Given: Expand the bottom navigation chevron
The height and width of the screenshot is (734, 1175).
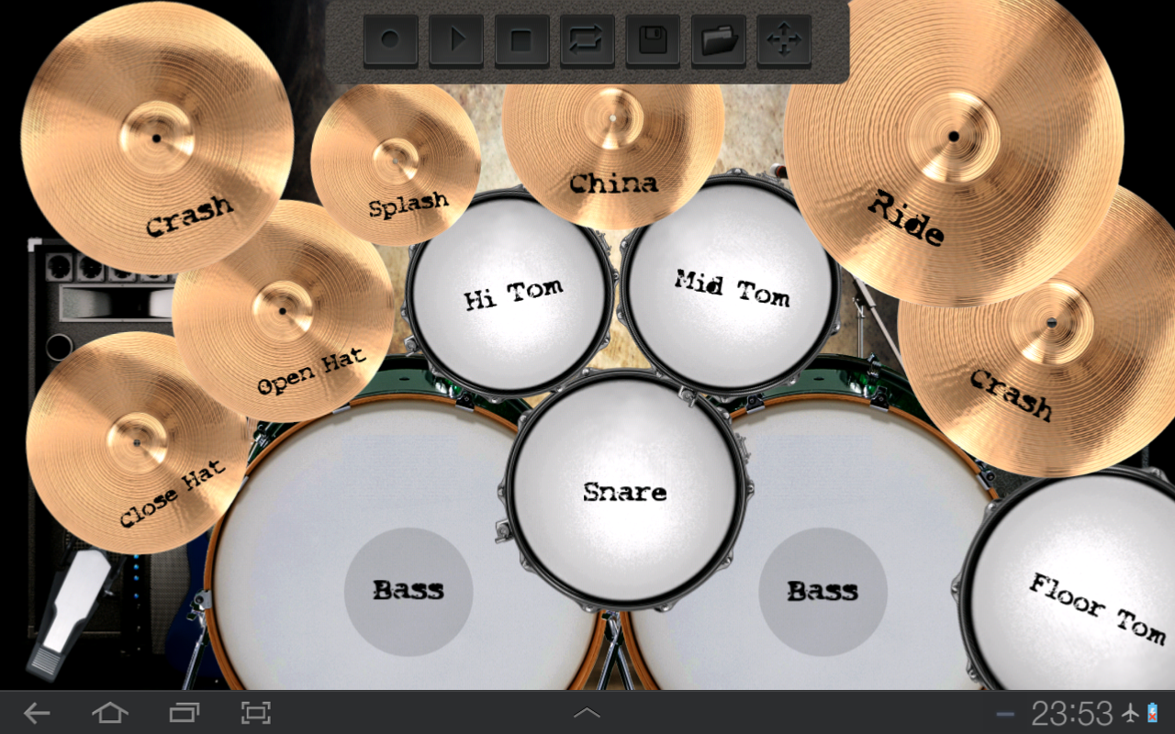Looking at the screenshot, I should coord(587,713).
